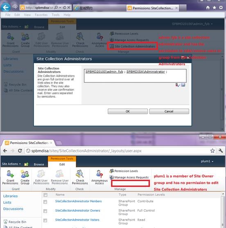This screenshot has height=228, width=226.
Task: Close the Site Collection Administrators dialog
Action: (x=188, y=58)
